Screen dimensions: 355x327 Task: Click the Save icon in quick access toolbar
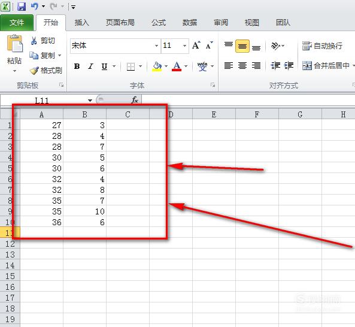22,7
